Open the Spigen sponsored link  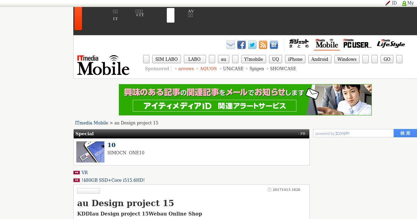tap(257, 69)
